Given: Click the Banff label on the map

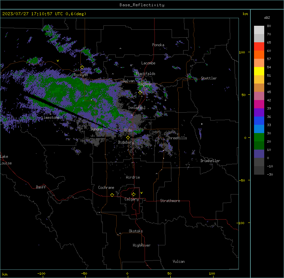Looking at the screenshot, I should (x=41, y=187).
